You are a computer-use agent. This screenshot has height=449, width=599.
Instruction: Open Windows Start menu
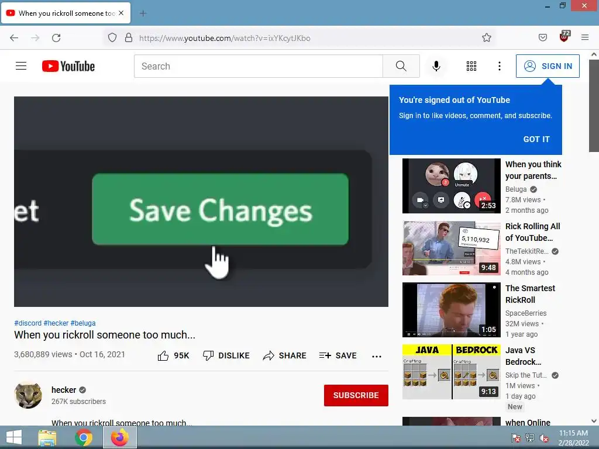14,437
